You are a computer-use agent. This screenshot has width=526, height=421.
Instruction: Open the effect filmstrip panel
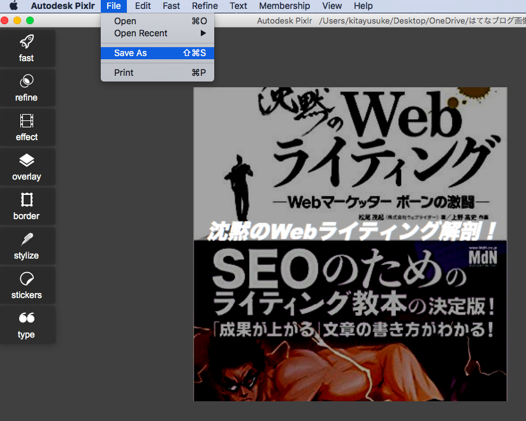tap(27, 127)
